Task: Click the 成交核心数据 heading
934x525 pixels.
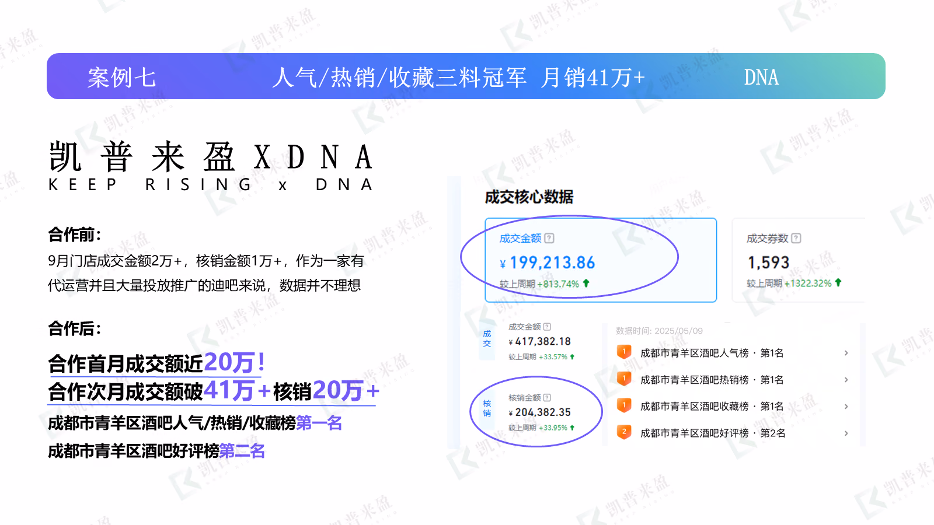Action: [529, 197]
